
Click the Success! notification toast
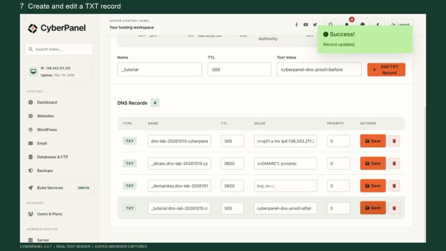click(x=365, y=39)
